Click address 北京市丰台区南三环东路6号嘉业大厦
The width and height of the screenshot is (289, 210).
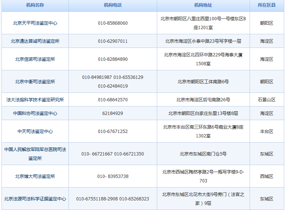[203, 132]
